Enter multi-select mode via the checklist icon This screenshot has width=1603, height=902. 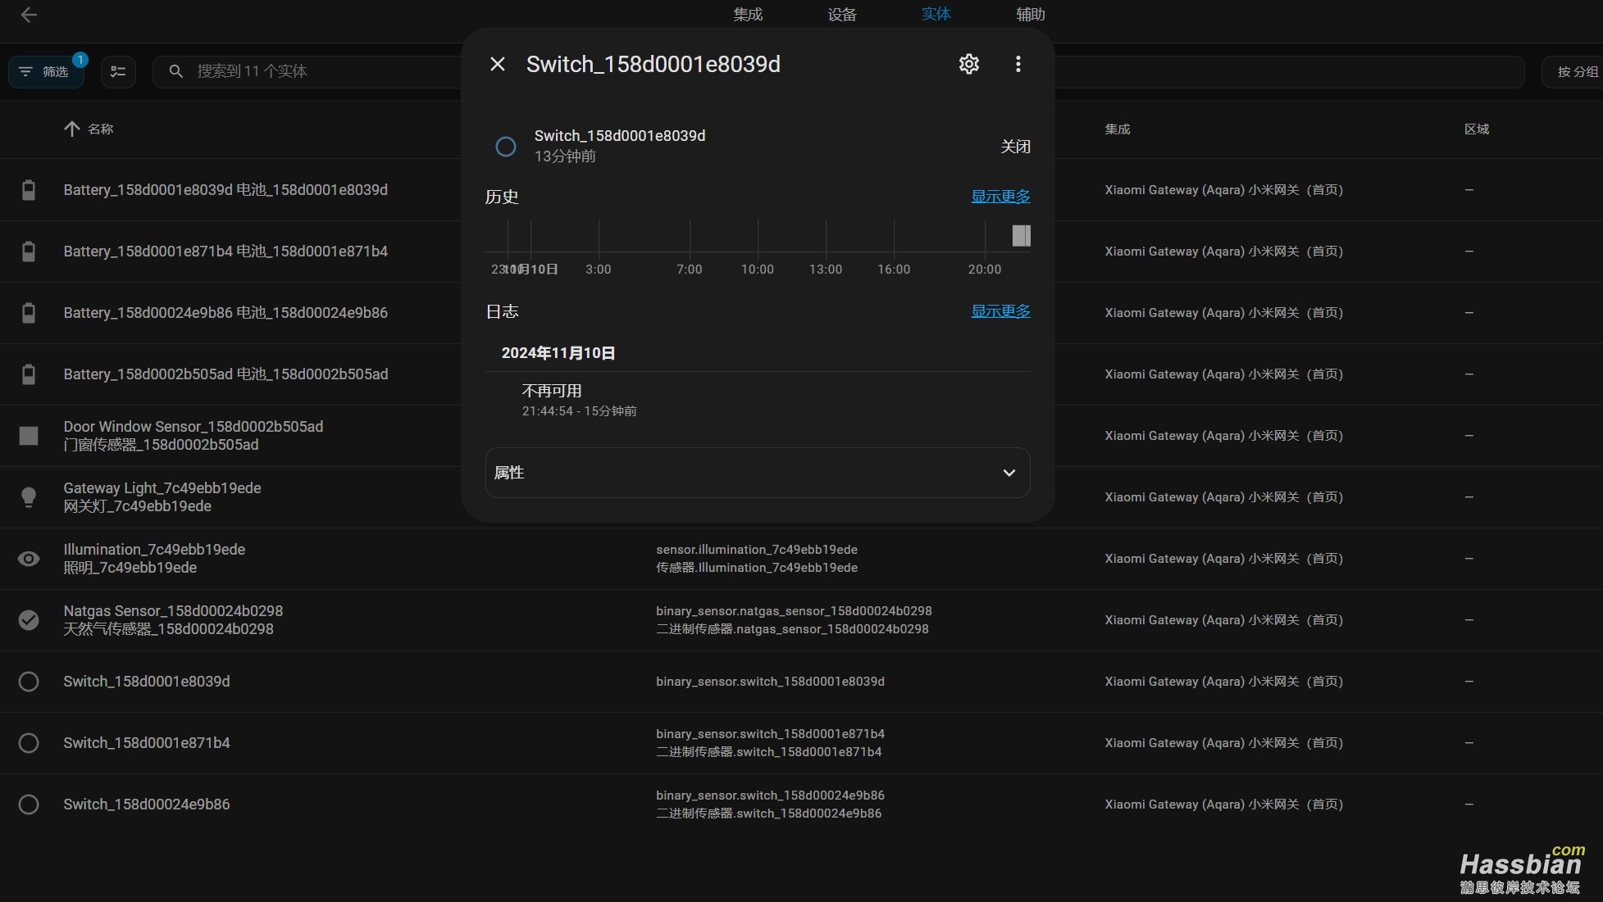click(118, 72)
